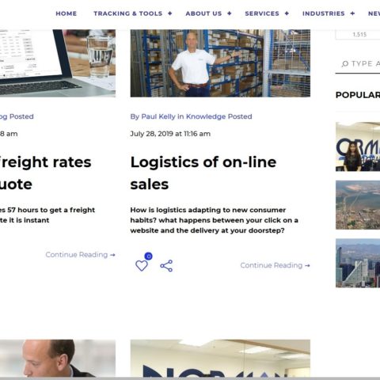Click the share icon under the post
This screenshot has width=380, height=380.
166,266
